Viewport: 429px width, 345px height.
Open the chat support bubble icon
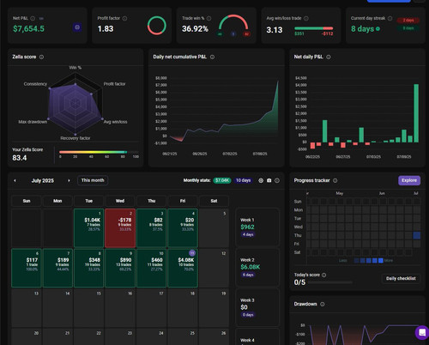pyautogui.click(x=422, y=332)
